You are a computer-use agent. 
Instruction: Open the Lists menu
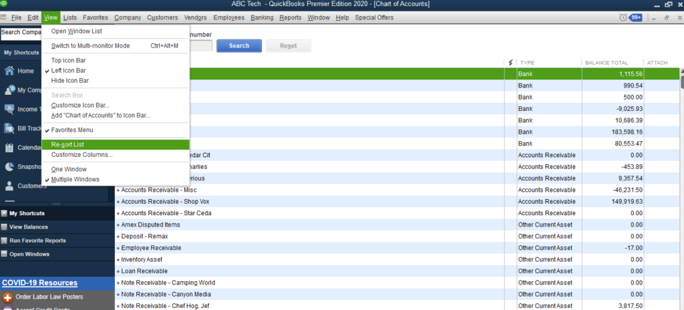[69, 17]
